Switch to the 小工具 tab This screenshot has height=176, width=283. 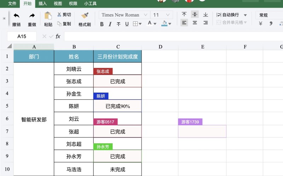coord(90,4)
